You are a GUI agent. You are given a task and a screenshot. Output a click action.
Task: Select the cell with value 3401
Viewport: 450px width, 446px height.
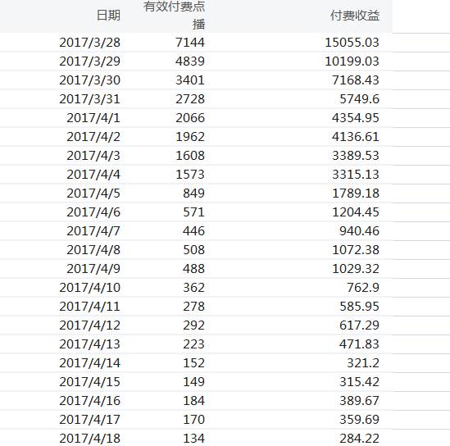[190, 80]
